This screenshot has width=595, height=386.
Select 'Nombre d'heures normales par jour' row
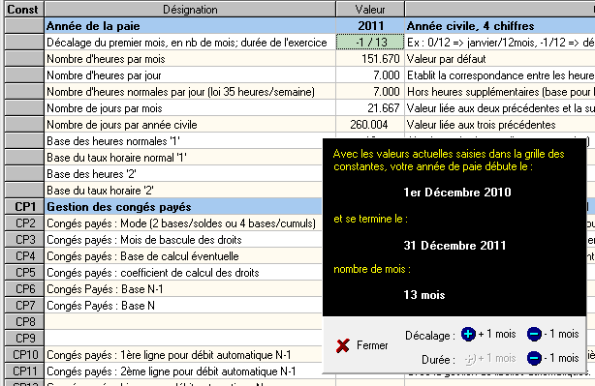click(190, 92)
